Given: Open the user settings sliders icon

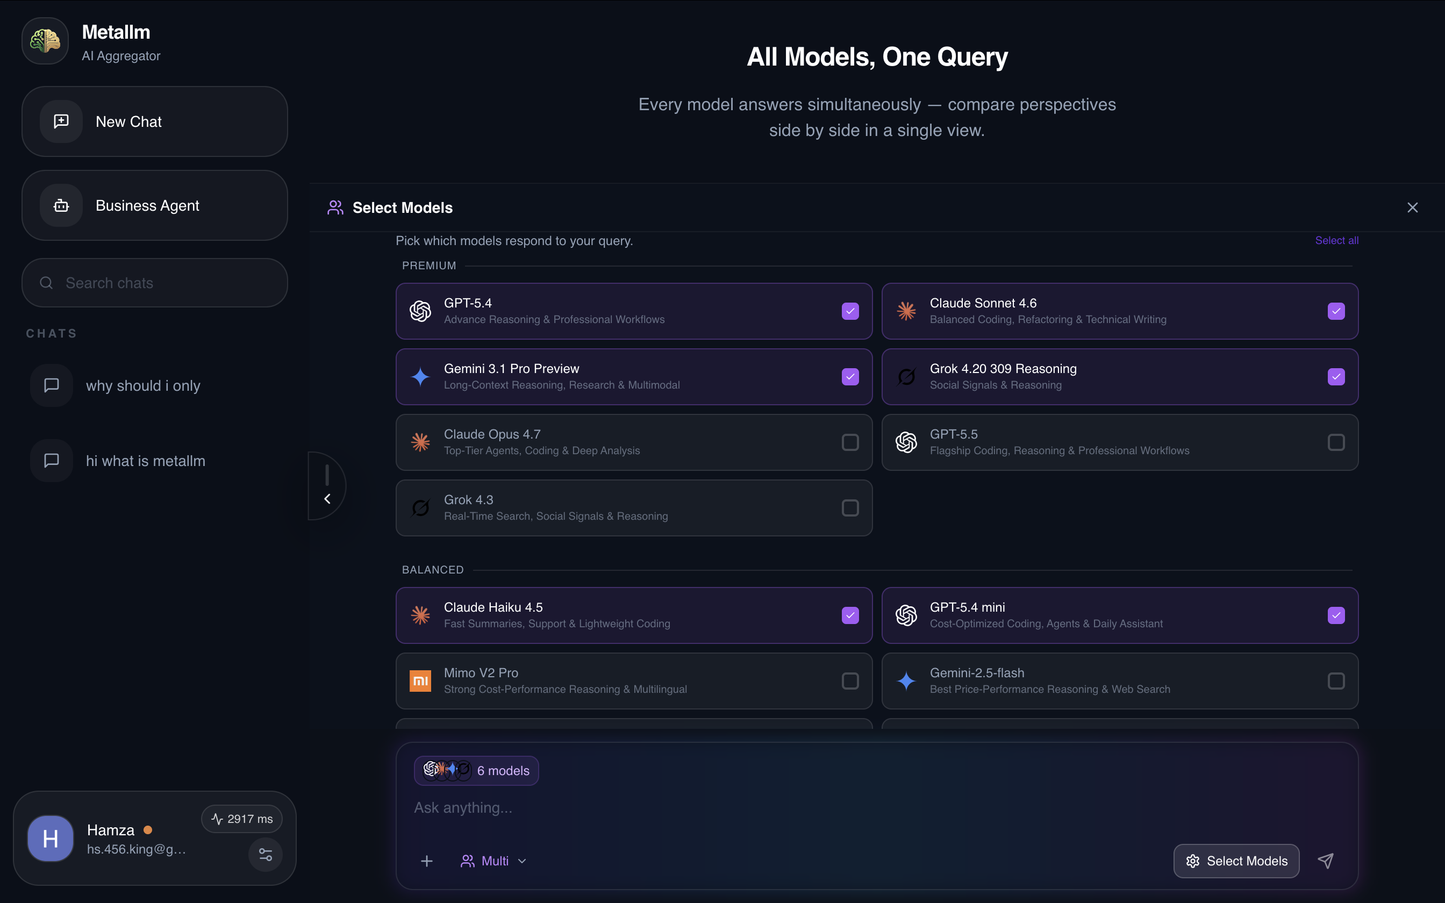Looking at the screenshot, I should (266, 855).
